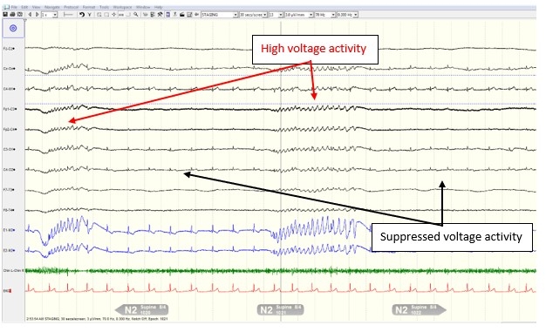The image size is (546, 332).
Task: Click the status bar STAGING info text
Action: 97,318
